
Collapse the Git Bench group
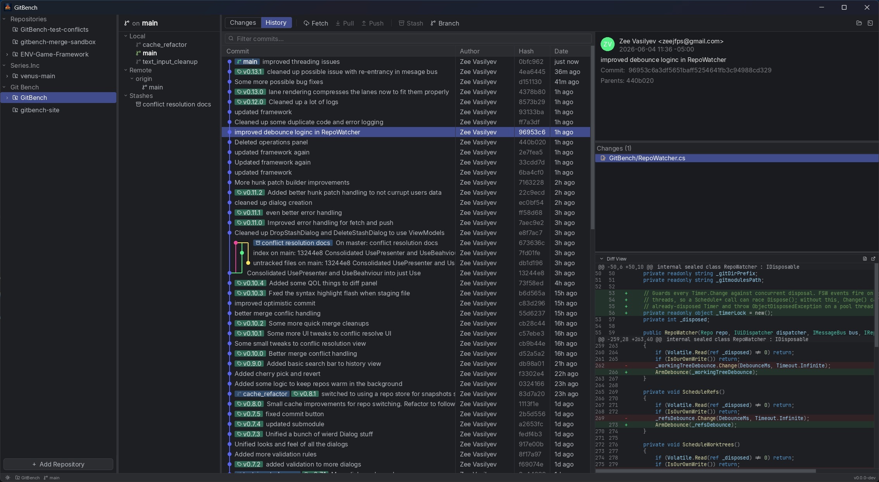point(4,87)
